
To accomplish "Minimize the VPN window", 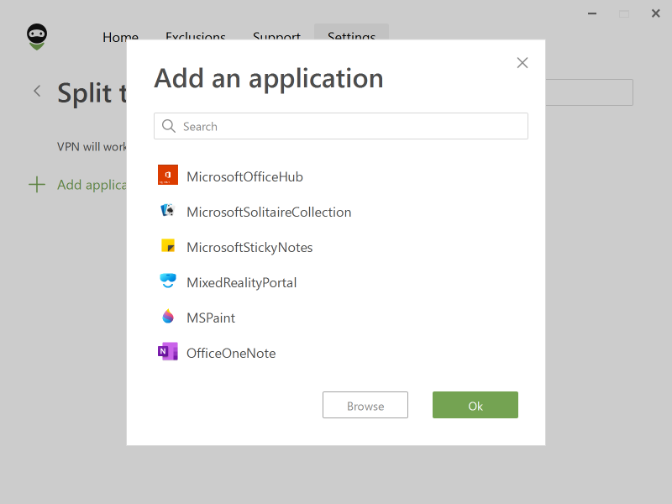I will [x=592, y=13].
